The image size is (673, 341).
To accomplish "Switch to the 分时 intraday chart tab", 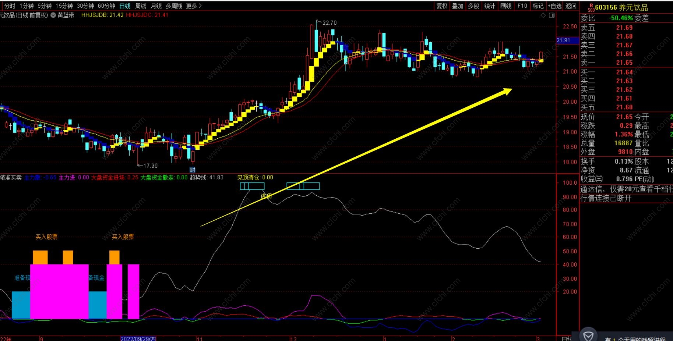I will (10, 6).
